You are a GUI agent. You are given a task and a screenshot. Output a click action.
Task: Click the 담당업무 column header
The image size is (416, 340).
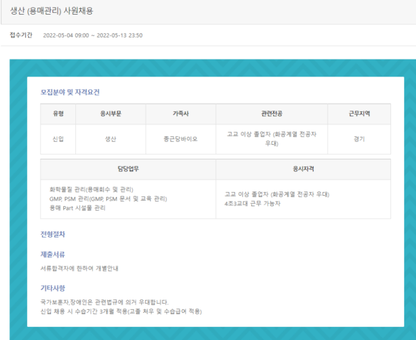point(128,169)
